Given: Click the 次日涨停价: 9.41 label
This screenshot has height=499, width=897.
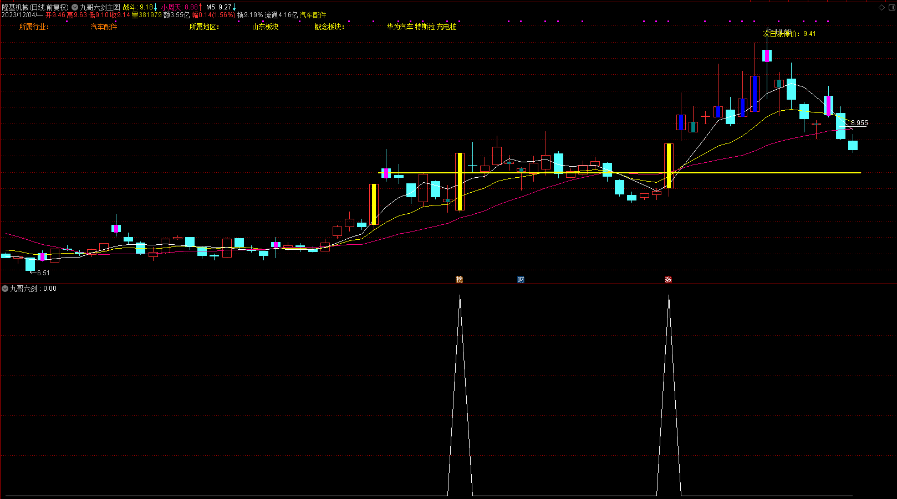Looking at the screenshot, I should click(789, 34).
